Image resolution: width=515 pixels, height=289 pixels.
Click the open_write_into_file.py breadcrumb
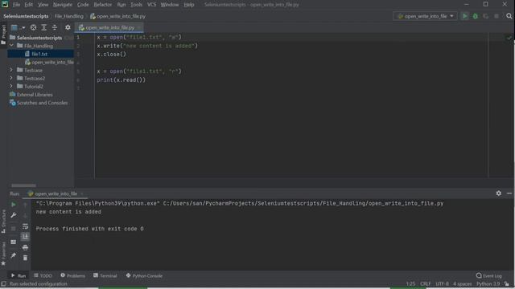(x=117, y=16)
